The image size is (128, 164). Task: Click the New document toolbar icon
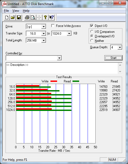click(7, 17)
